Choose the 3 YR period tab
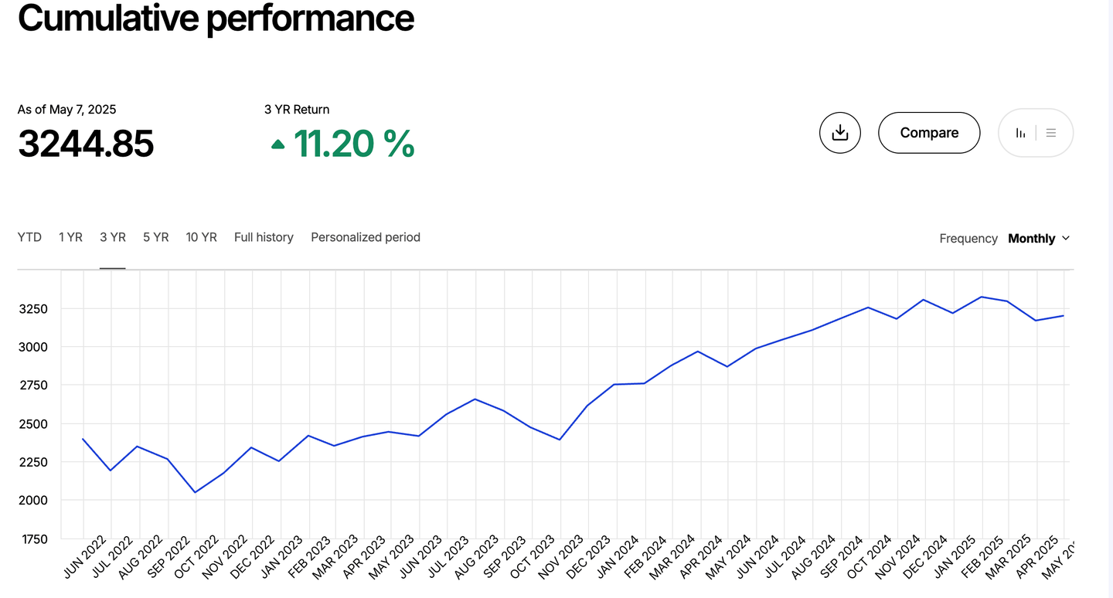The image size is (1113, 598). pyautogui.click(x=113, y=237)
